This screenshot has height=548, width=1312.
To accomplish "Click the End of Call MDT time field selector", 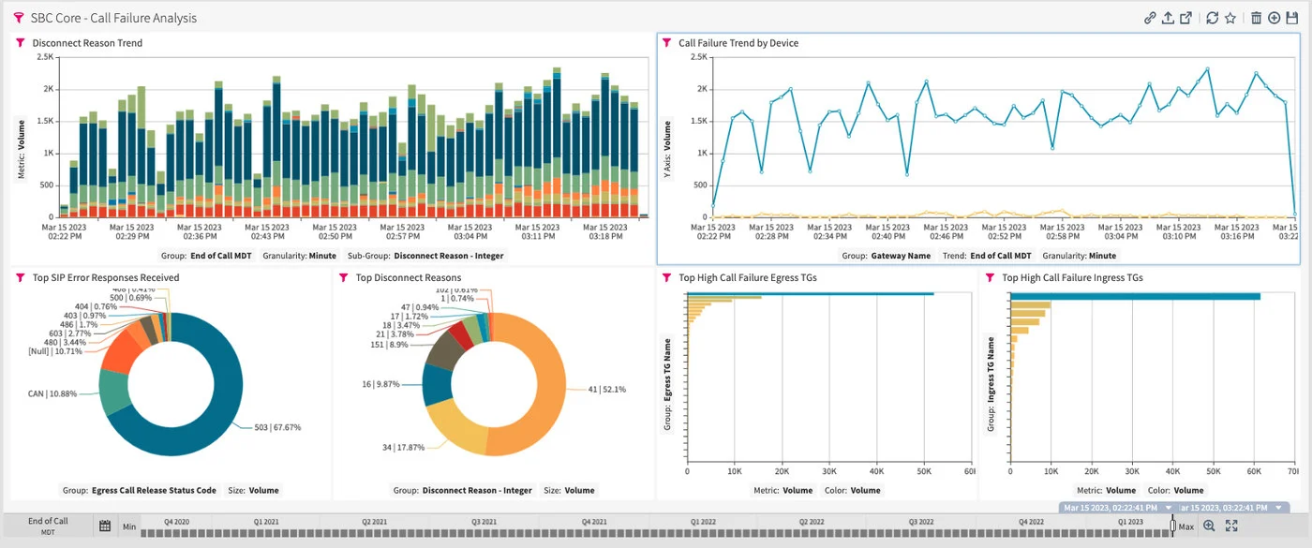I will click(x=48, y=526).
